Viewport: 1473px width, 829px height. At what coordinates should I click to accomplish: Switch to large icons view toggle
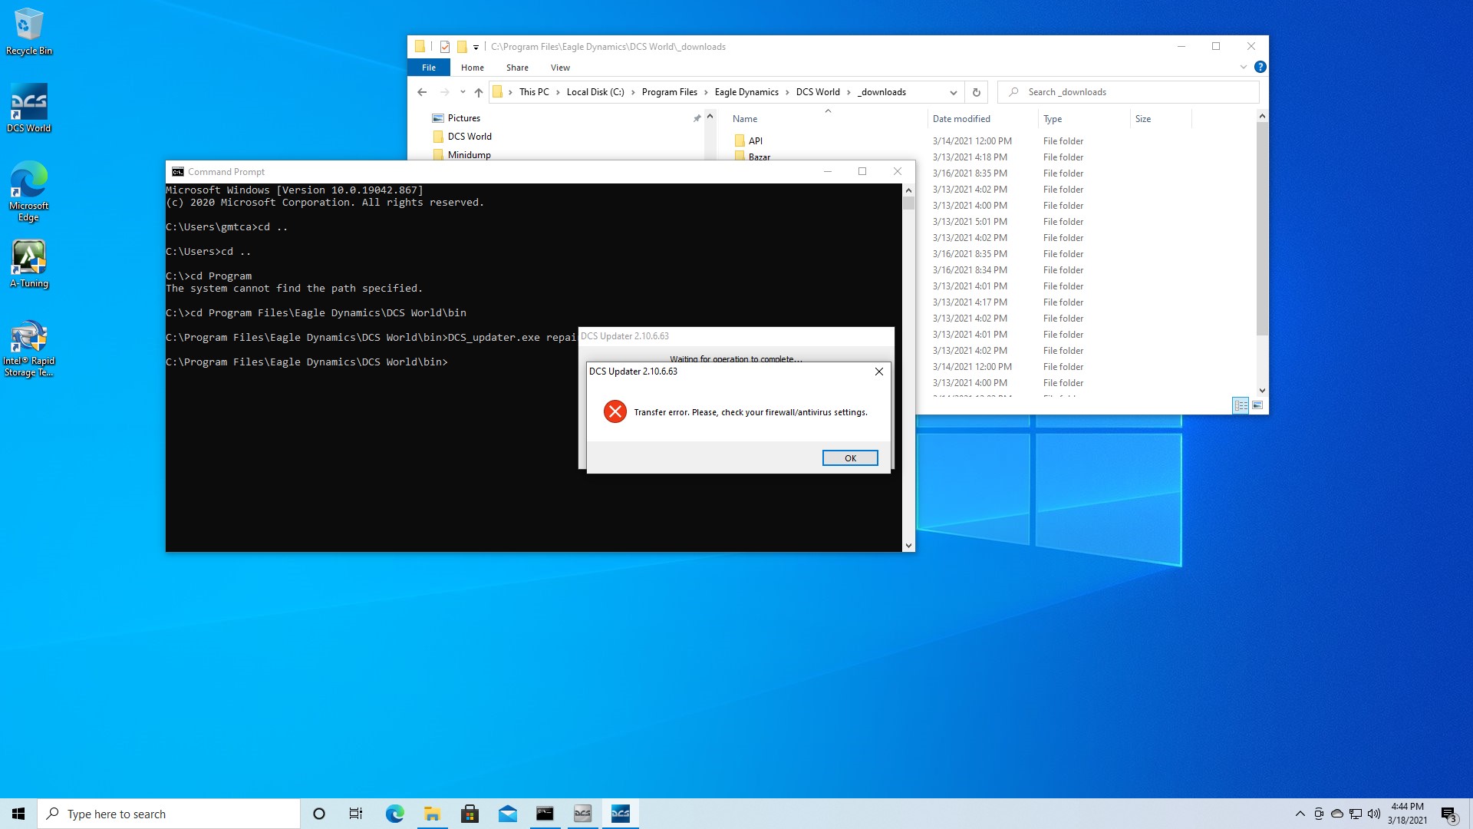click(x=1257, y=405)
